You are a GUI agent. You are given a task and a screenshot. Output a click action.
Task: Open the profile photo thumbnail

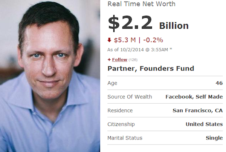[50, 76]
